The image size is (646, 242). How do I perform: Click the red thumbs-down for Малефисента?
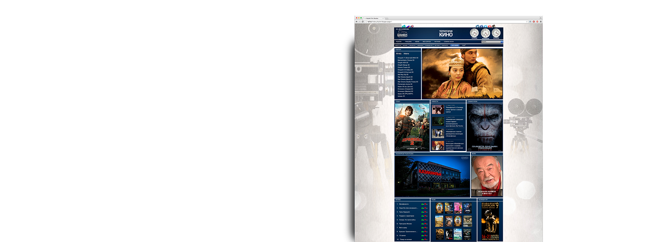point(425,204)
